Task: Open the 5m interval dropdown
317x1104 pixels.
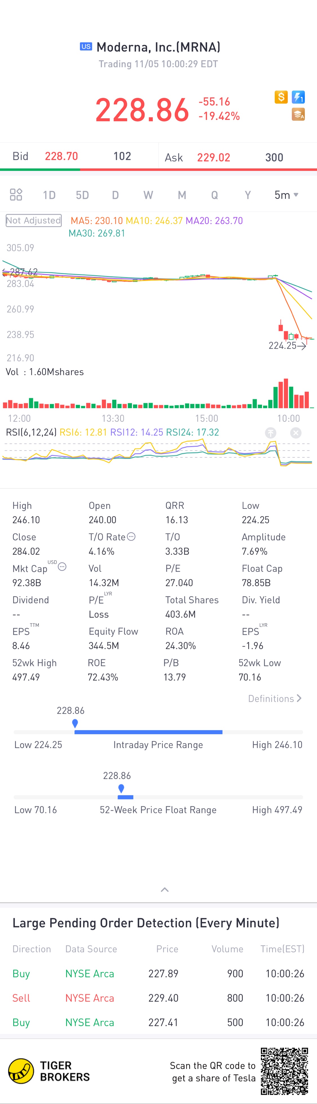Action: [x=286, y=195]
